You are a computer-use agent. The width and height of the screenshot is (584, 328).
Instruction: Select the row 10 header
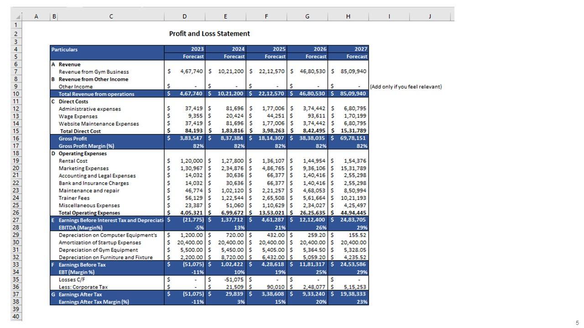(16, 94)
